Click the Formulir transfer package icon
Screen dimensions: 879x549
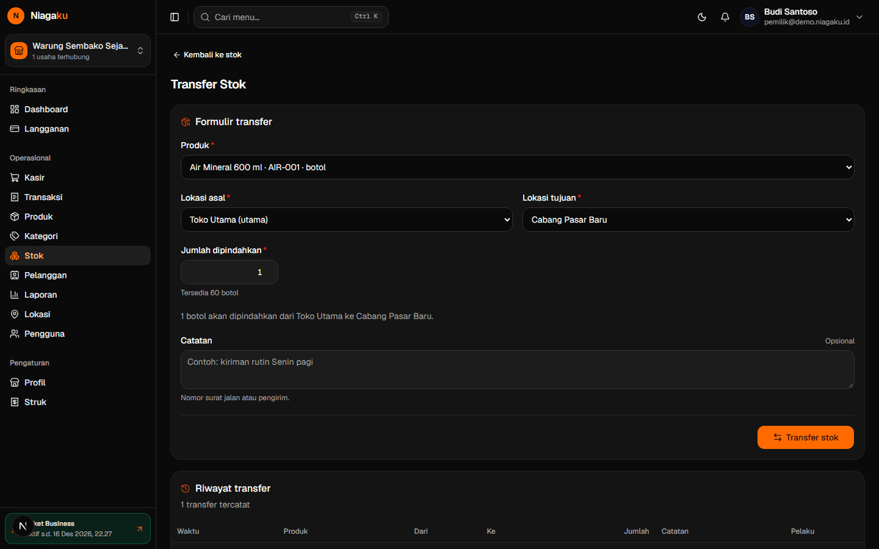[186, 122]
